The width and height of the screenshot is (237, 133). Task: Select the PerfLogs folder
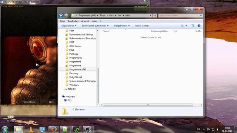point(74,54)
